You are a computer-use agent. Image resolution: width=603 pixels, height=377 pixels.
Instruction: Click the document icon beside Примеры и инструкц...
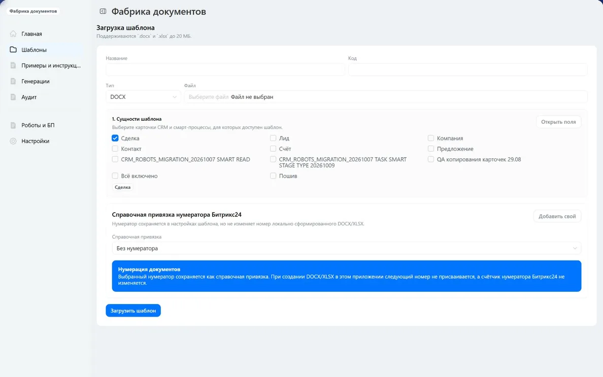[13, 65]
